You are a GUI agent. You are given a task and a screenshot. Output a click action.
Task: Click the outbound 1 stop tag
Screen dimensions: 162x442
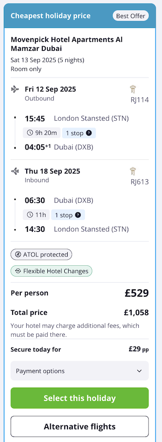click(x=79, y=133)
